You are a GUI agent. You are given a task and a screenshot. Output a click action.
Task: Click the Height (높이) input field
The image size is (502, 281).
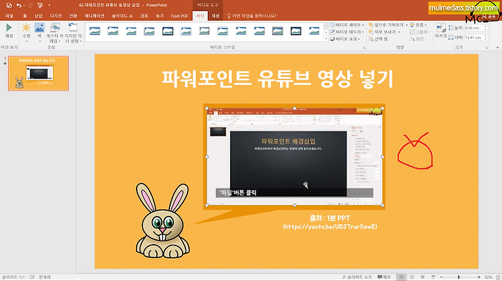tap(475, 28)
